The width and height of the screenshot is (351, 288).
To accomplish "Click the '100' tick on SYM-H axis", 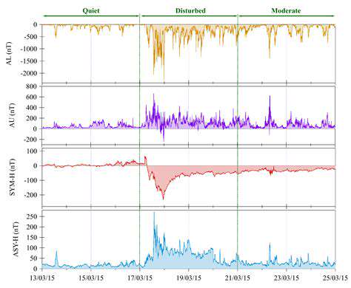I will 32,151.
